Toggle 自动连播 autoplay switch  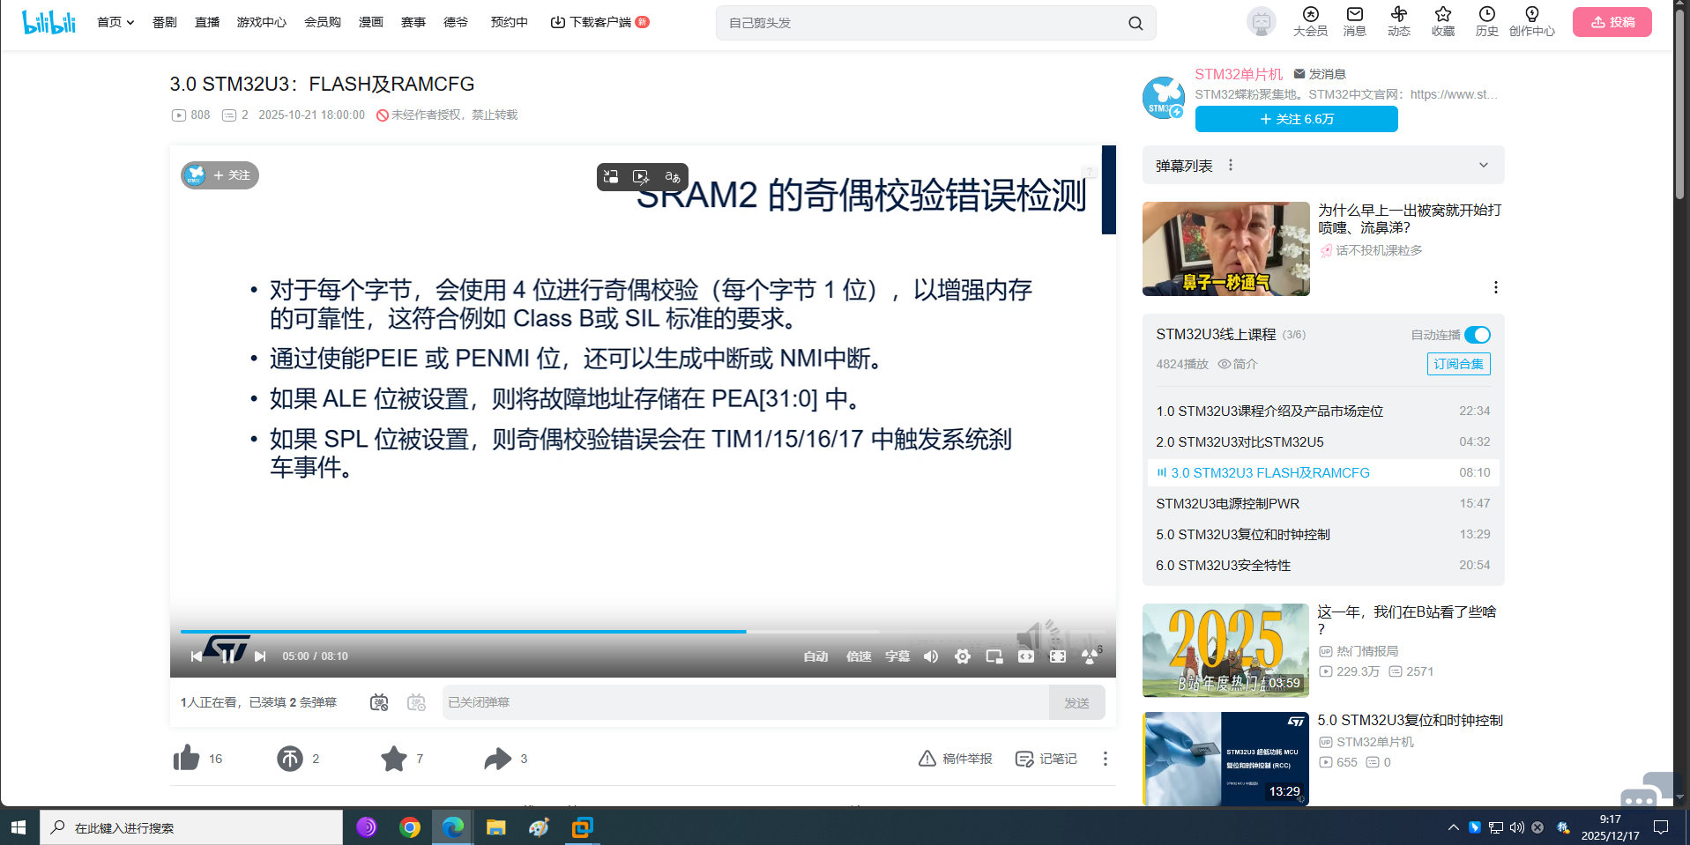1477,335
